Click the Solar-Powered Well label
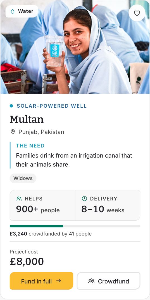Screen dimensions: 150x300 [x=52, y=106]
